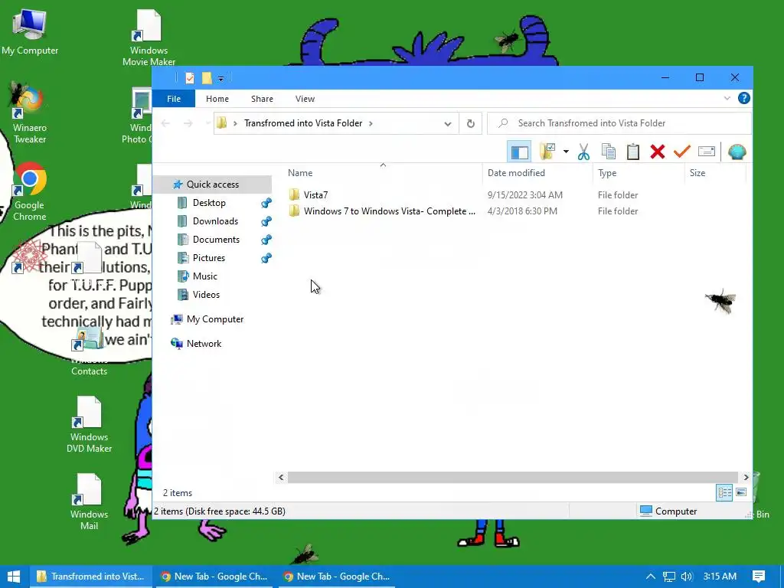Click the scroll left arrow
The height and width of the screenshot is (588, 784).
tap(281, 478)
